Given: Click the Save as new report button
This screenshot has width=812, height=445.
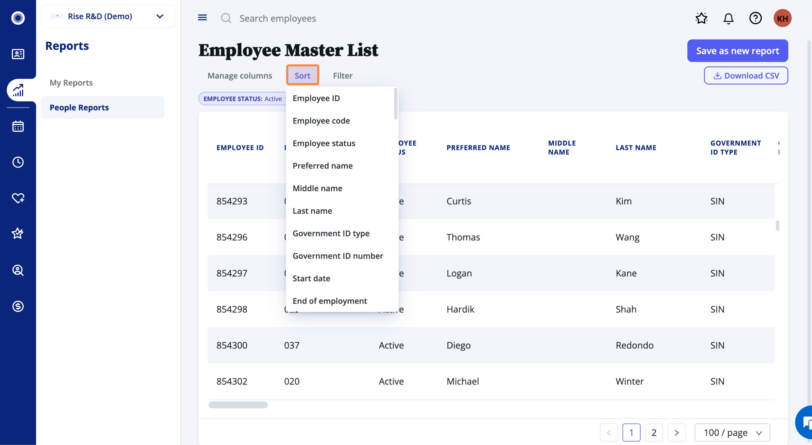Looking at the screenshot, I should pyautogui.click(x=737, y=51).
